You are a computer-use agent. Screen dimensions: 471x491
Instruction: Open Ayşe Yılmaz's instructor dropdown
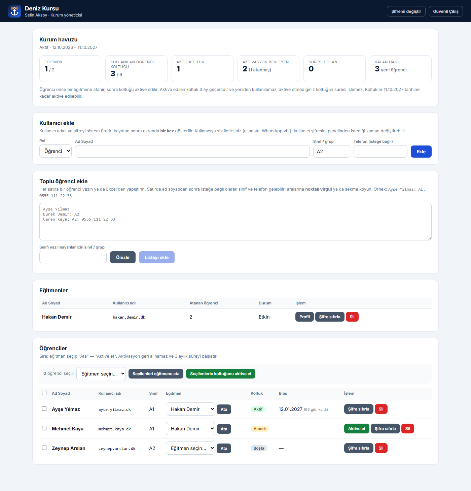[x=190, y=409]
